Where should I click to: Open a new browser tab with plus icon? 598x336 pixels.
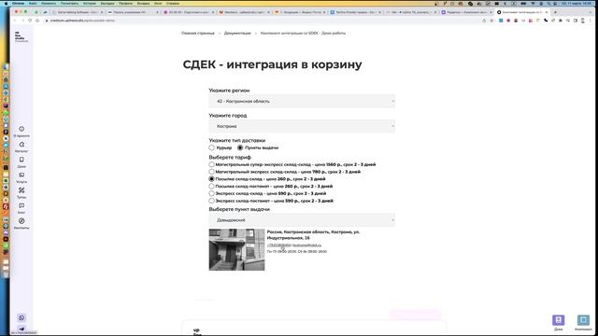pyautogui.click(x=555, y=12)
